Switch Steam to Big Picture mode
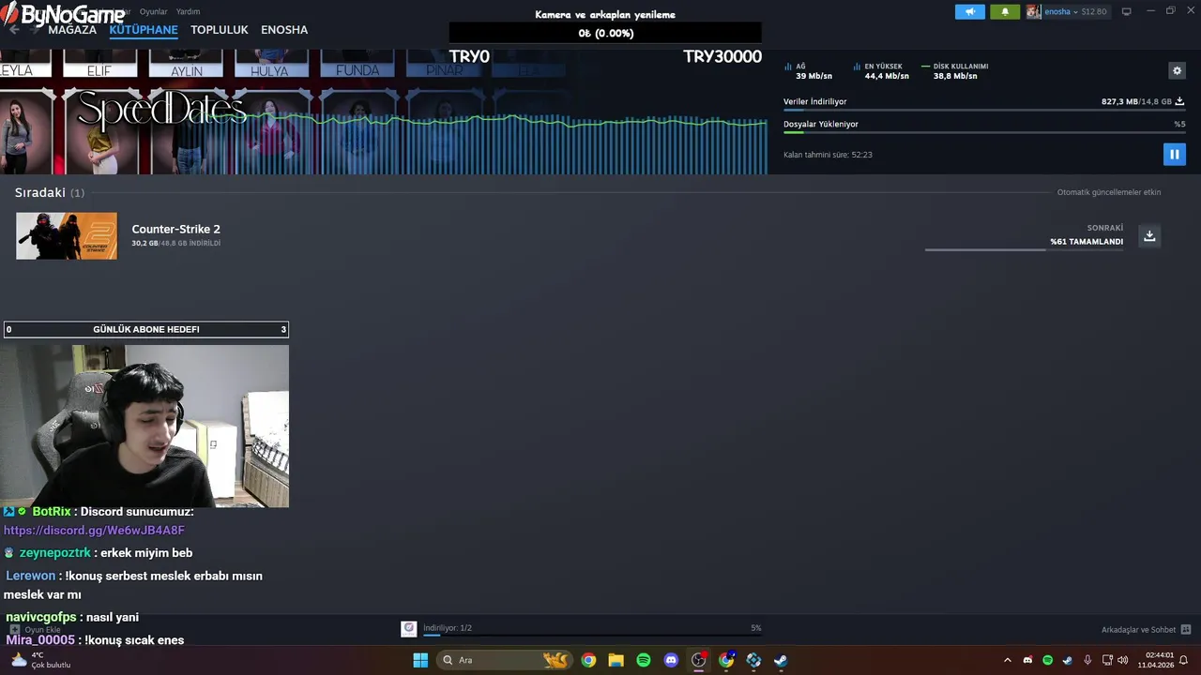Viewport: 1201px width, 675px height. pyautogui.click(x=1126, y=11)
